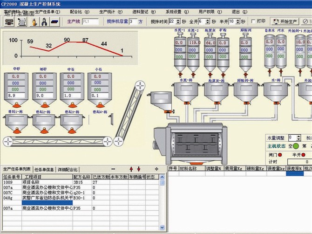Click the 材料名称 column header in the materials table
The height and width of the screenshot is (234, 312).
click(x=192, y=168)
